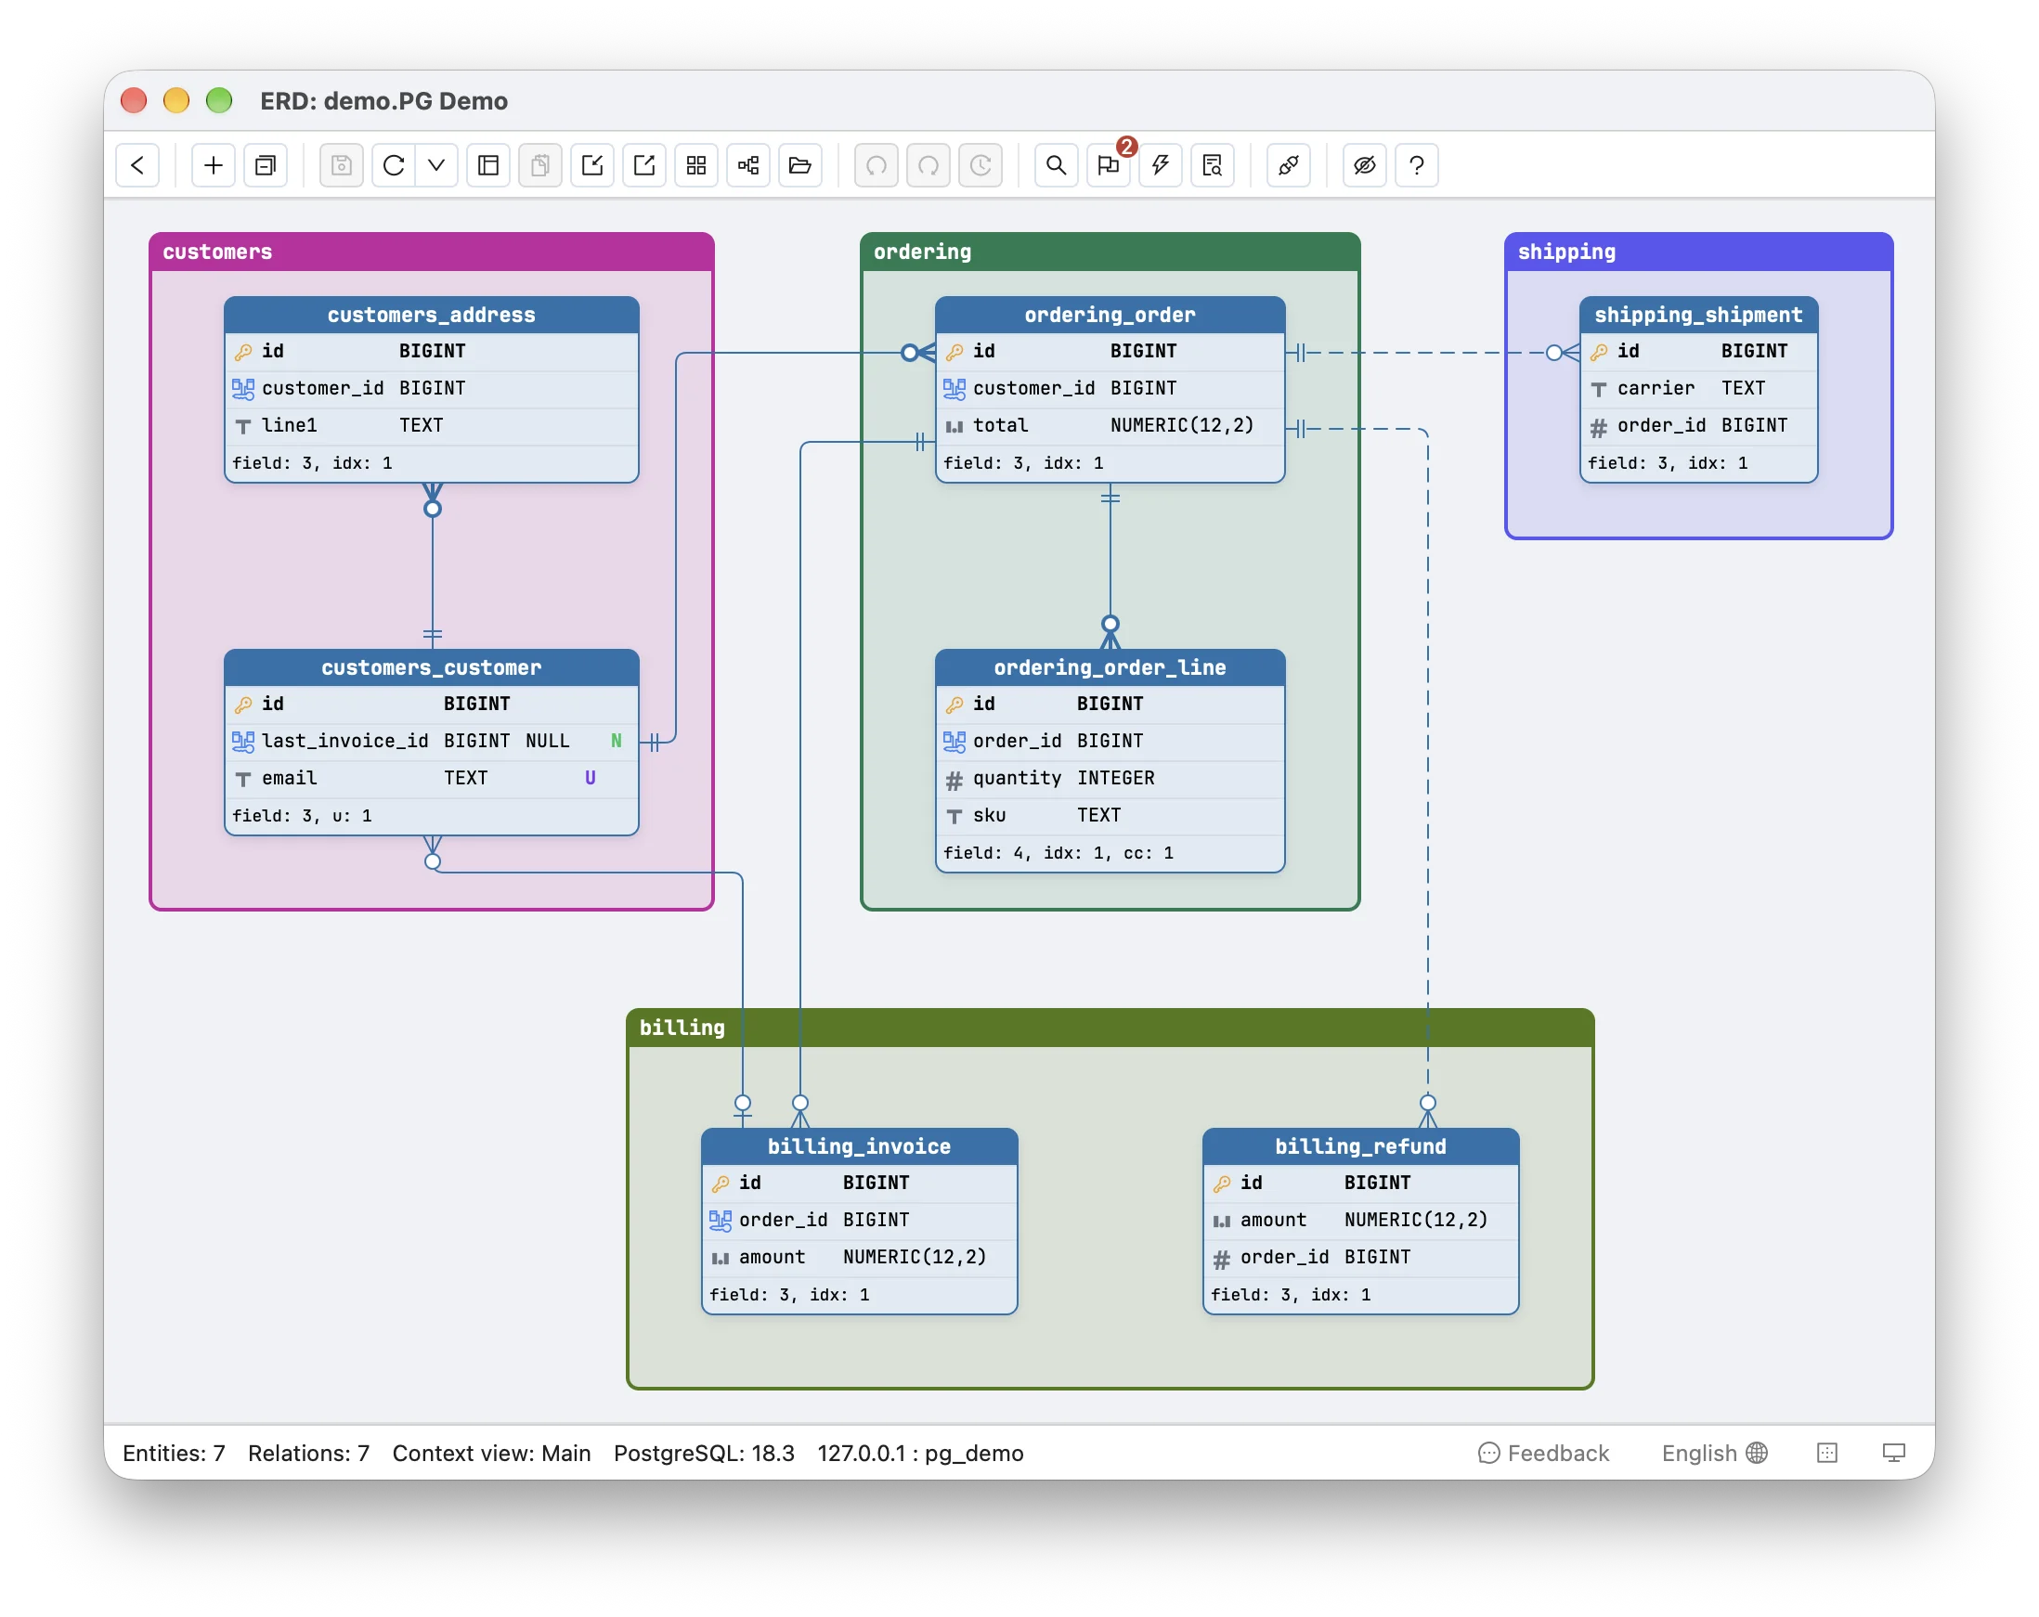Click the refresh icon in the toolbar

[394, 165]
